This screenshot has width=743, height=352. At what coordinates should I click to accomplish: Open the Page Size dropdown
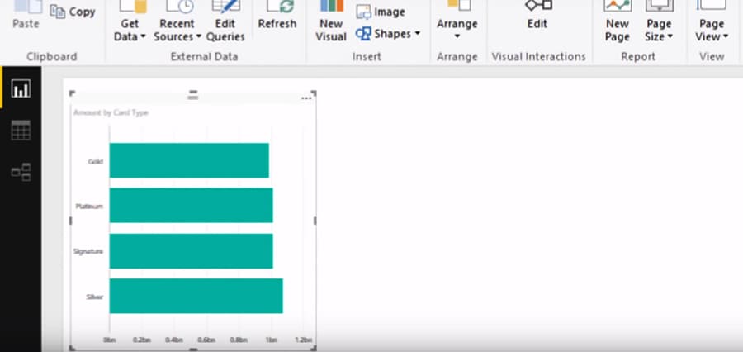pyautogui.click(x=659, y=21)
